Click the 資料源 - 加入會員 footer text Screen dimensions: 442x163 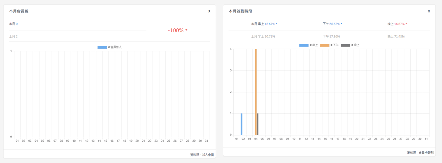pyautogui.click(x=202, y=155)
